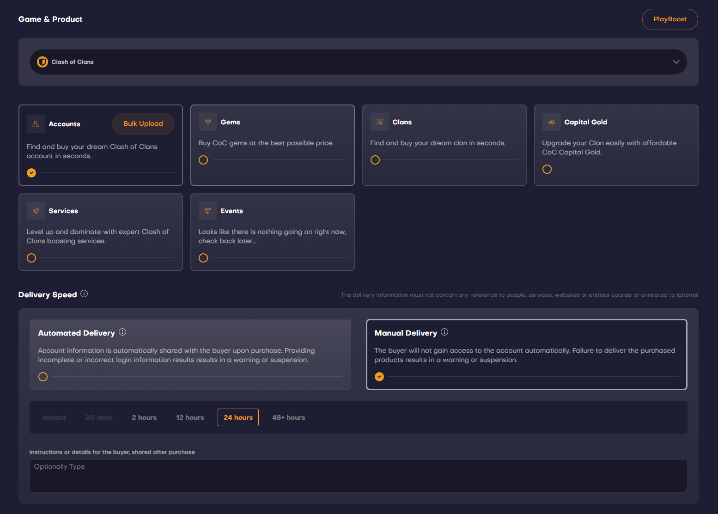Viewport: 718px width, 514px height.
Task: Select the Gems product radio button
Action: click(203, 160)
